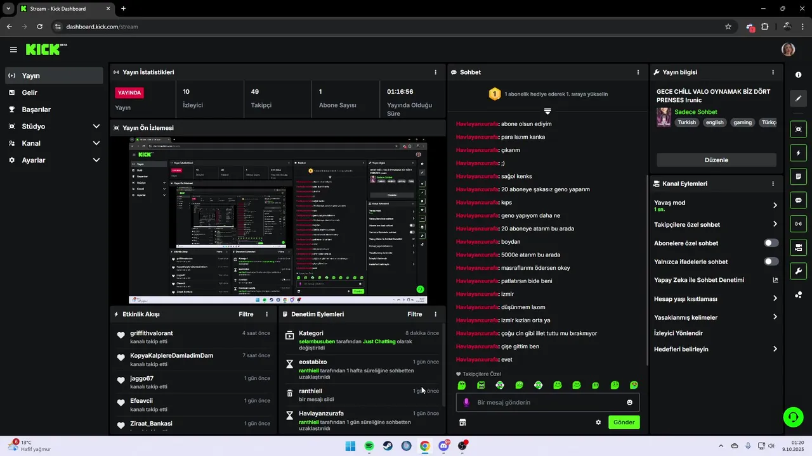Open Etkinlik Akışı three-dot menu
The height and width of the screenshot is (456, 812).
266,314
